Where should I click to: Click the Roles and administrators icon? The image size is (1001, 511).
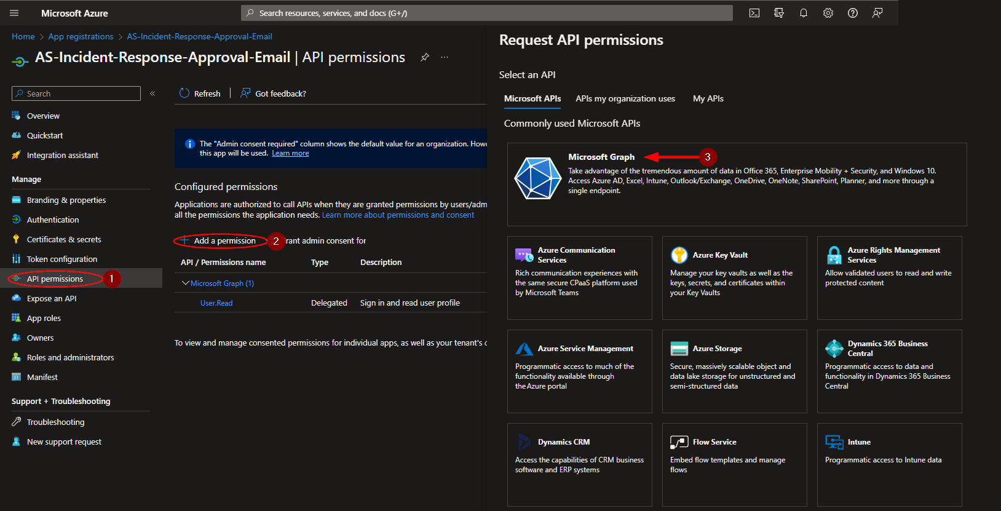16,357
